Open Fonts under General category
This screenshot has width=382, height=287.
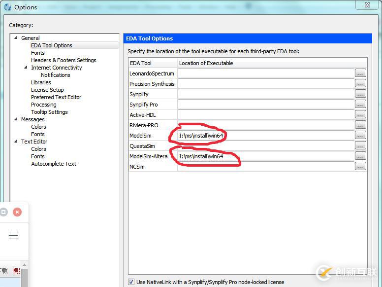coord(38,53)
